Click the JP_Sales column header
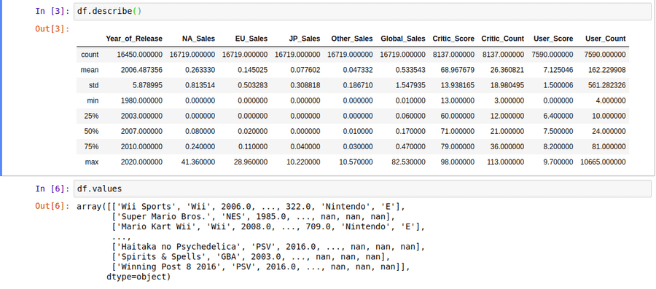This screenshot has width=656, height=289. click(x=304, y=39)
